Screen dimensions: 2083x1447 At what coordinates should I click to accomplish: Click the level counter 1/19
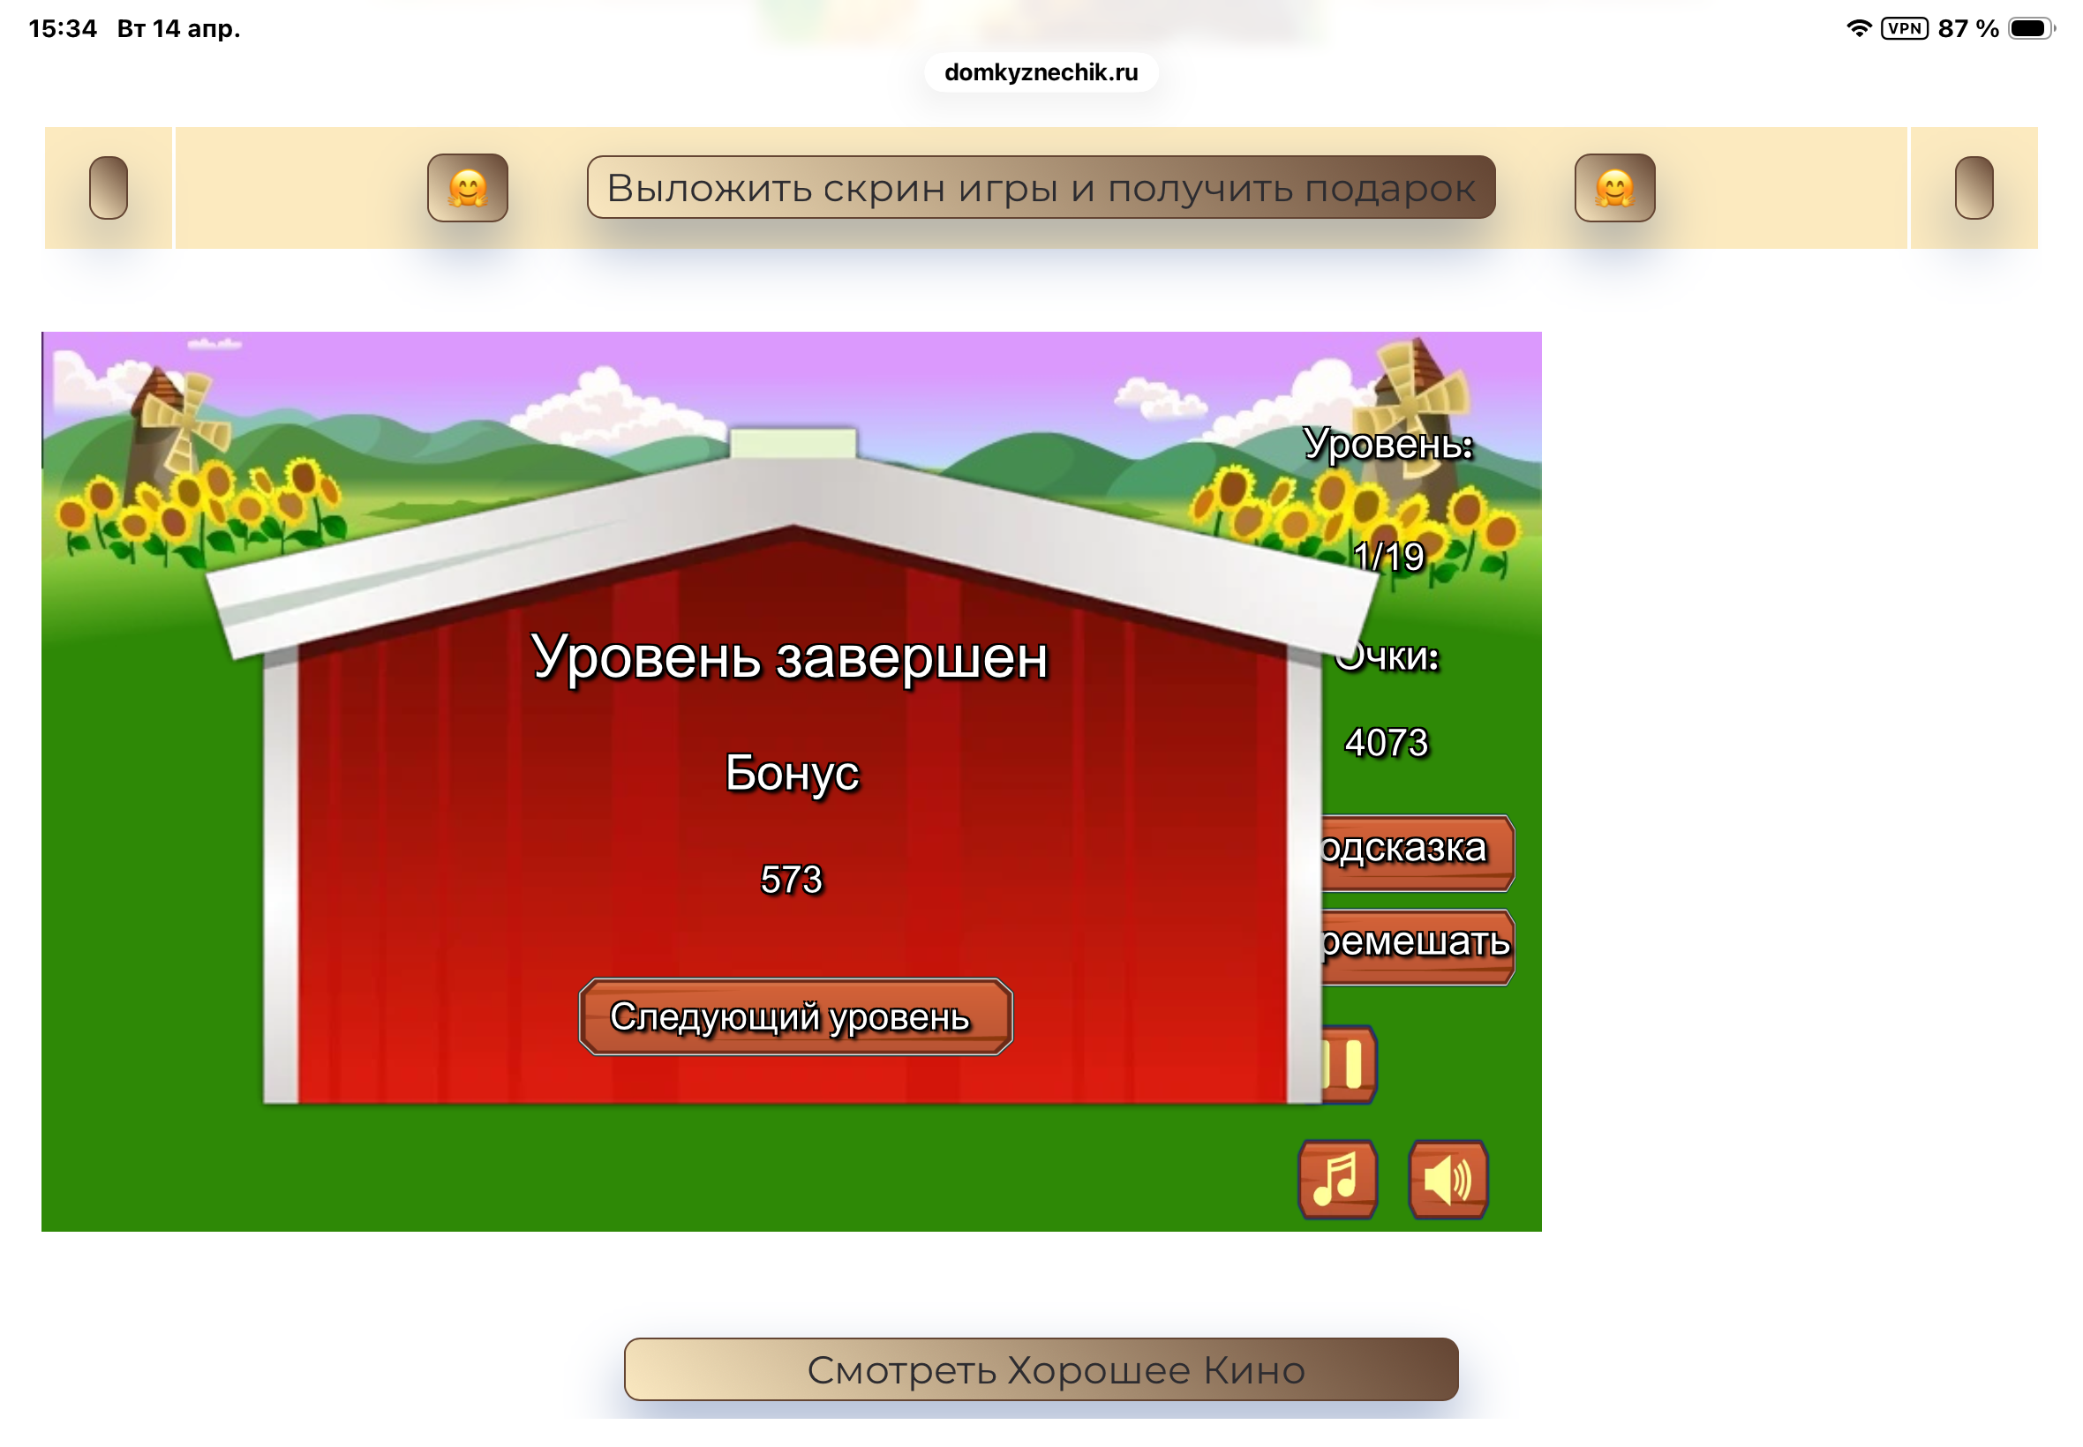(1388, 556)
